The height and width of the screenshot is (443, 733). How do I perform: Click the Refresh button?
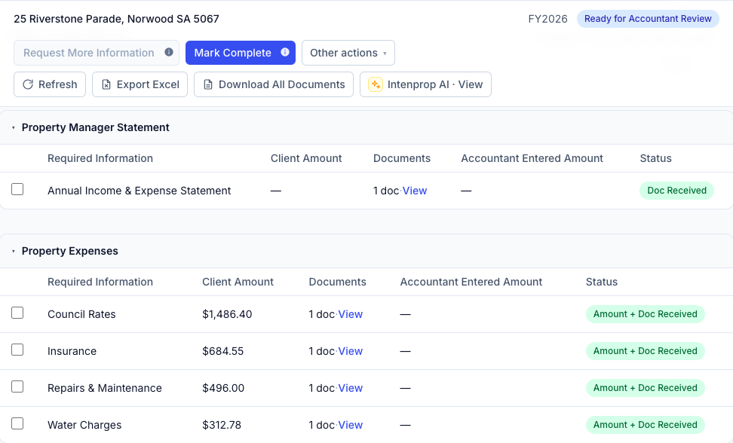[x=50, y=84]
